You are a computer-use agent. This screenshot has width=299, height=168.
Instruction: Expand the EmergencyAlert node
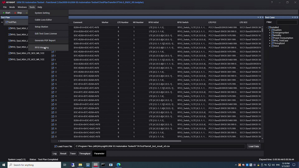coord(269,33)
